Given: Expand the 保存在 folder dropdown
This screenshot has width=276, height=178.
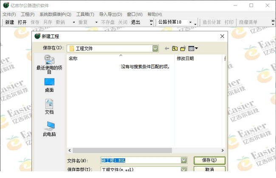Looking at the screenshot, I should [x=155, y=49].
